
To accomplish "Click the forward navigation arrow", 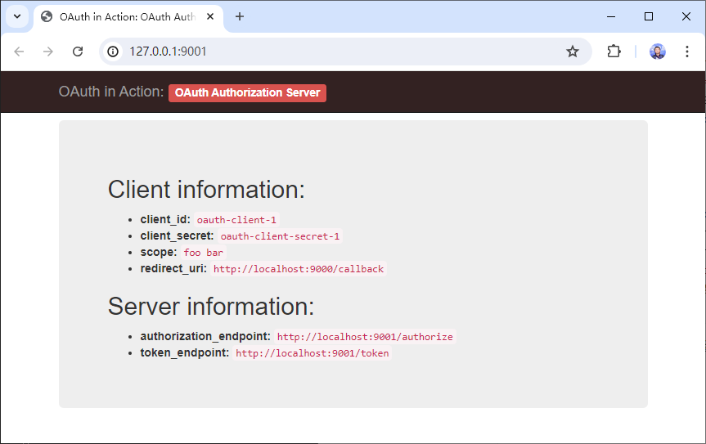I will (48, 52).
